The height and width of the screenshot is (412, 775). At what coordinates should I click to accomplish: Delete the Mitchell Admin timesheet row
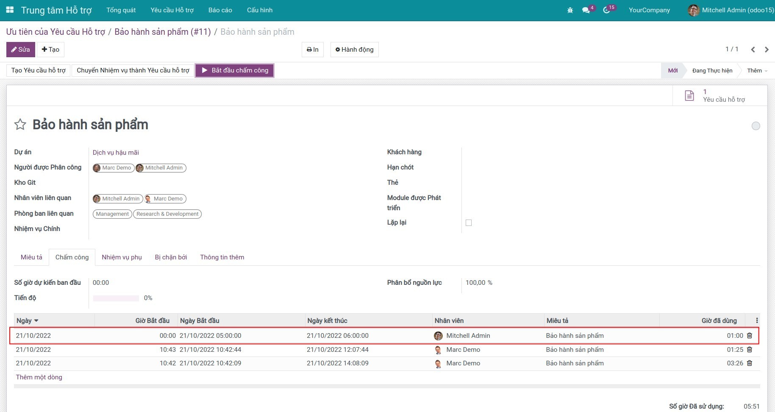tap(750, 336)
